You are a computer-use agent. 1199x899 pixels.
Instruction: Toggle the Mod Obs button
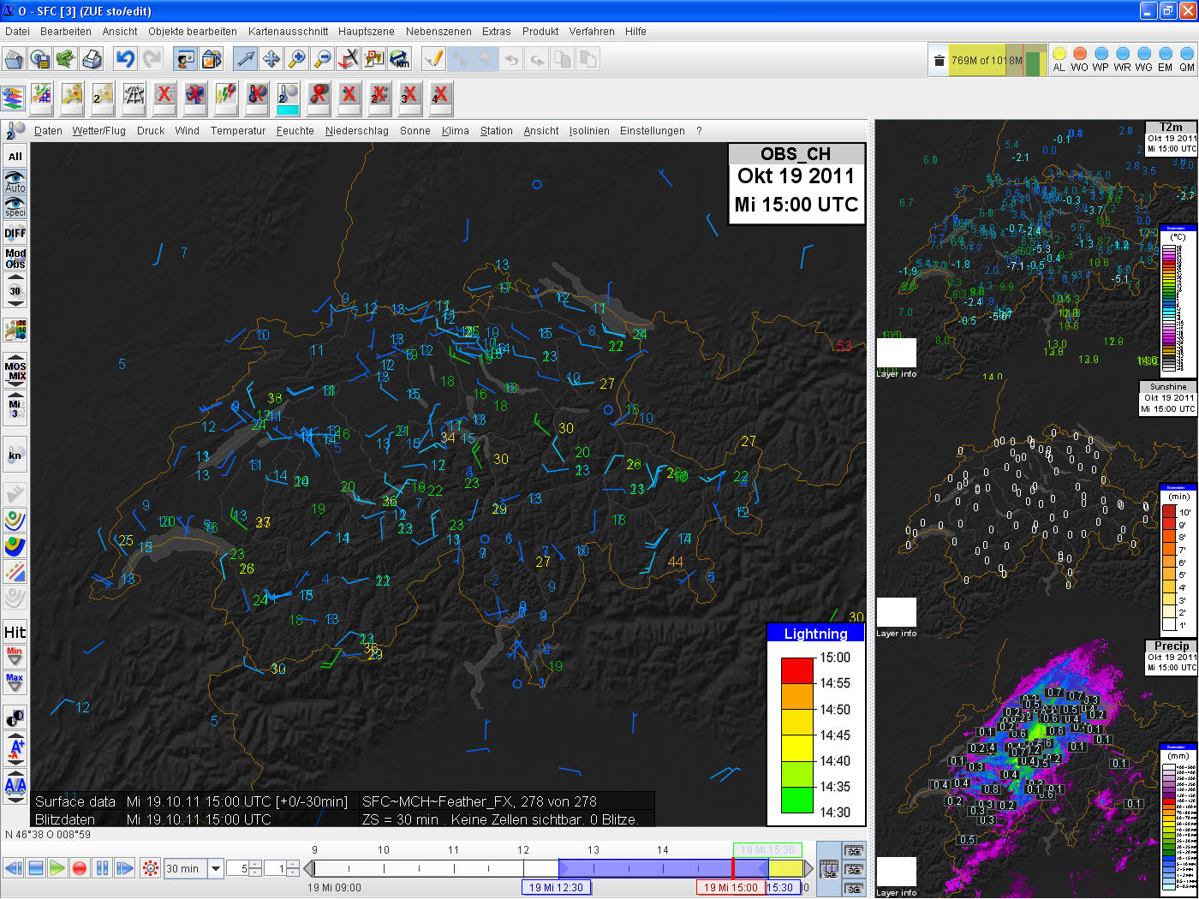[x=15, y=259]
